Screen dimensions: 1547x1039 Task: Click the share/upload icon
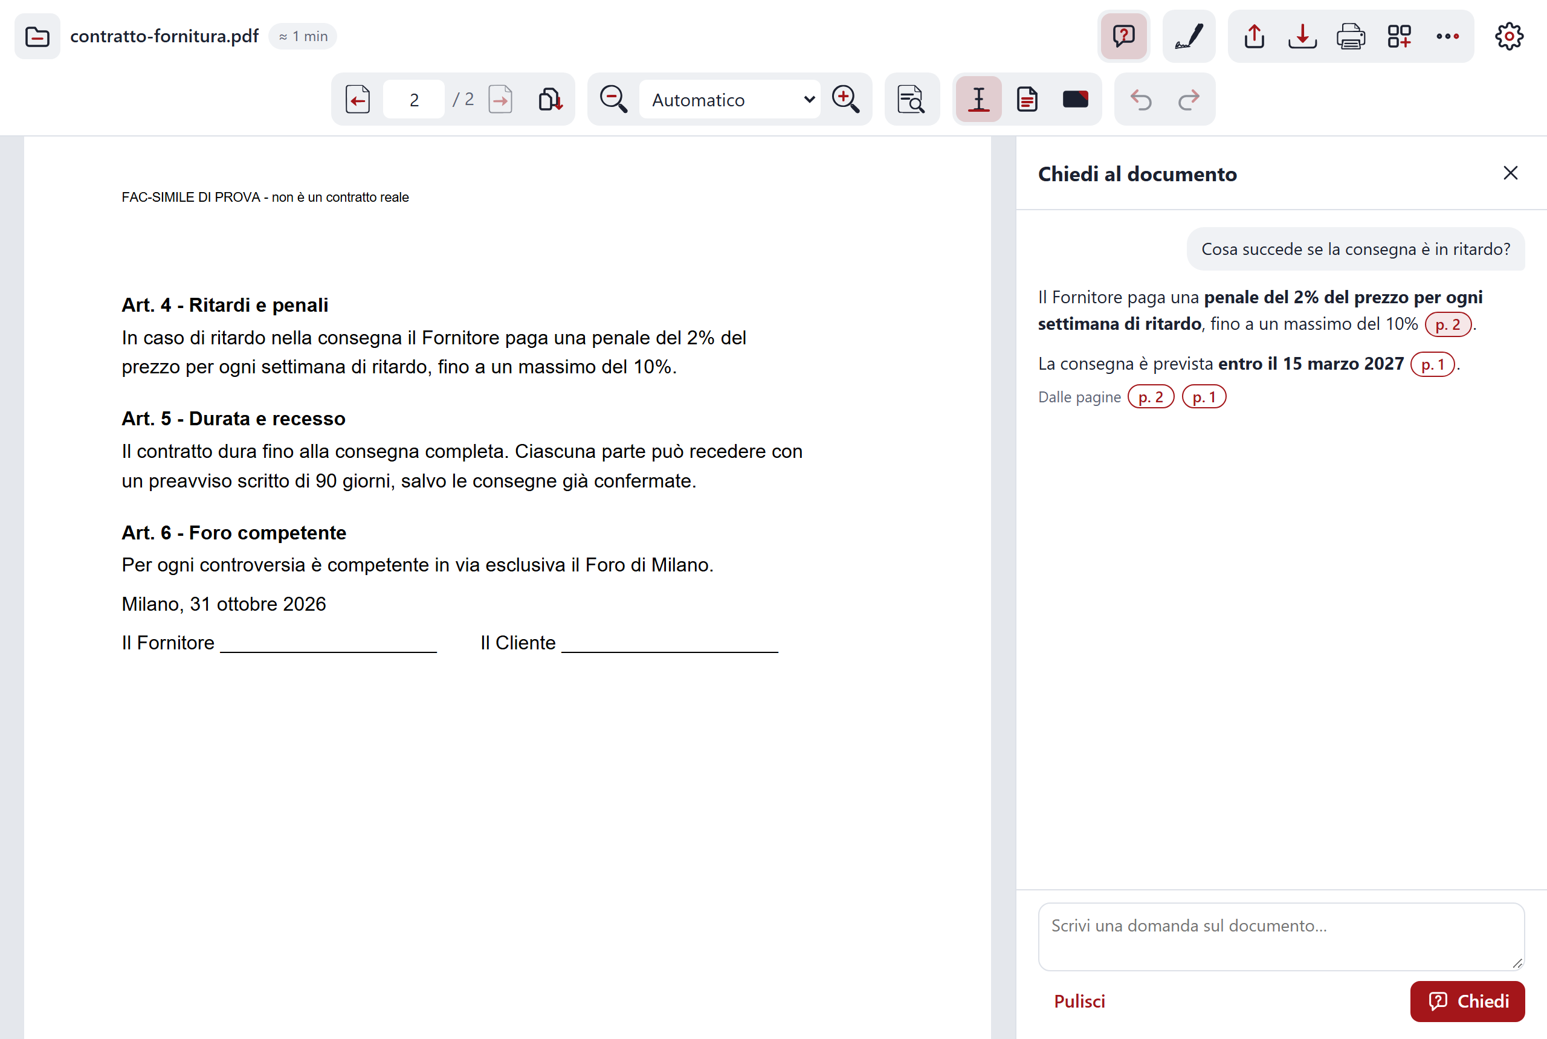coord(1254,36)
